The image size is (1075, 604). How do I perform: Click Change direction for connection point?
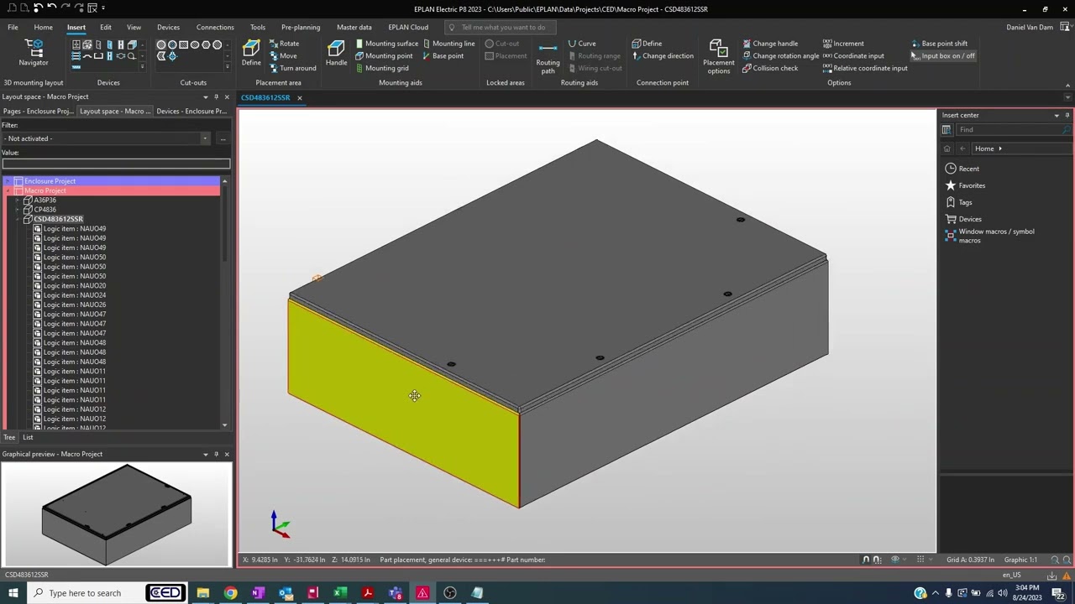click(x=663, y=56)
